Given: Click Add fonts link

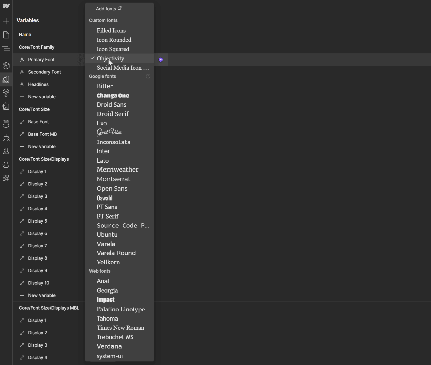Looking at the screenshot, I should 109,9.
